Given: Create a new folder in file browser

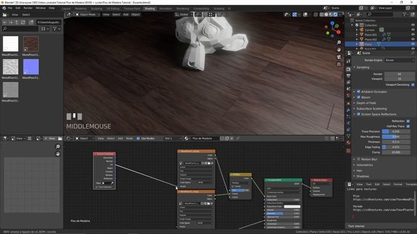Looking at the screenshot, I should point(31,22).
